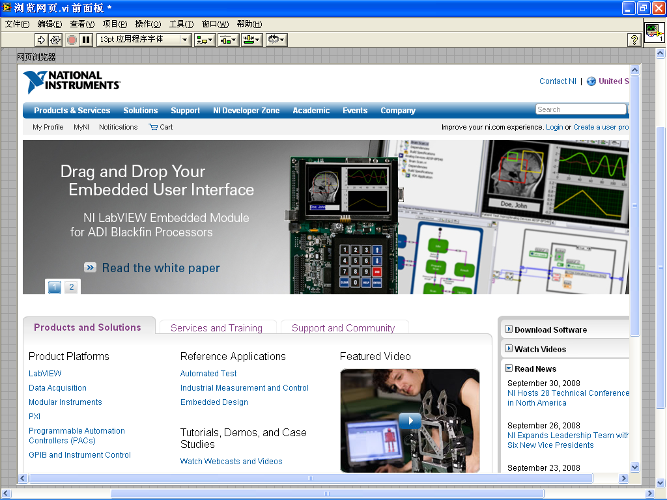Click web page horizontal scroll-right arrow
The image size is (667, 500).
[623, 479]
